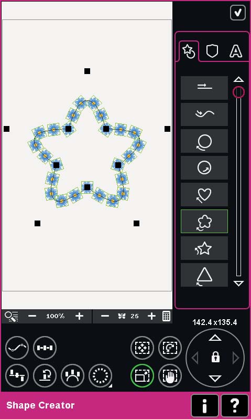The height and width of the screenshot is (419, 251).
Task: Activate the move position tool
Action: pyautogui.click(x=142, y=348)
